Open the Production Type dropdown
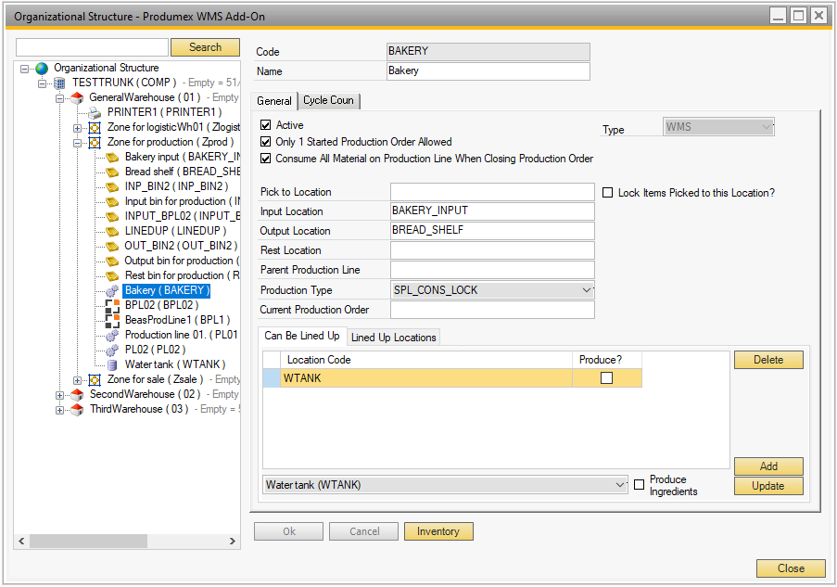Screen dimensions: 837x587 (x=586, y=290)
